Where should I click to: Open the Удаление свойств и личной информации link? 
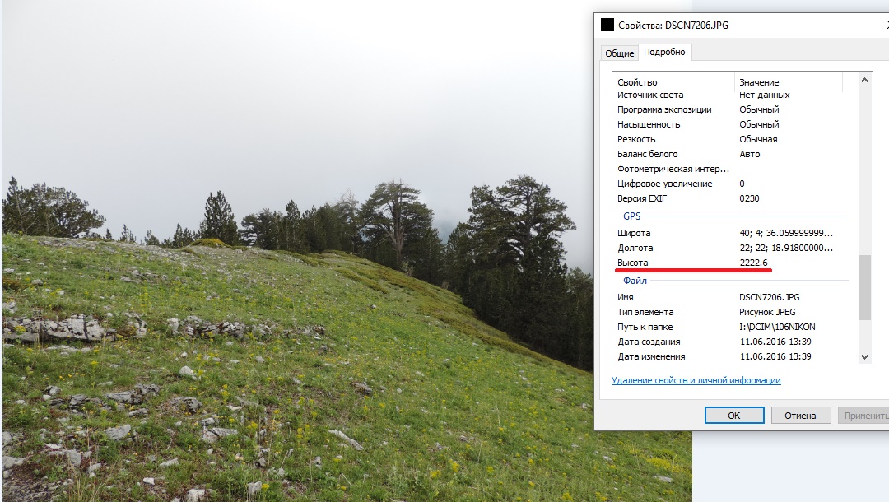(696, 381)
